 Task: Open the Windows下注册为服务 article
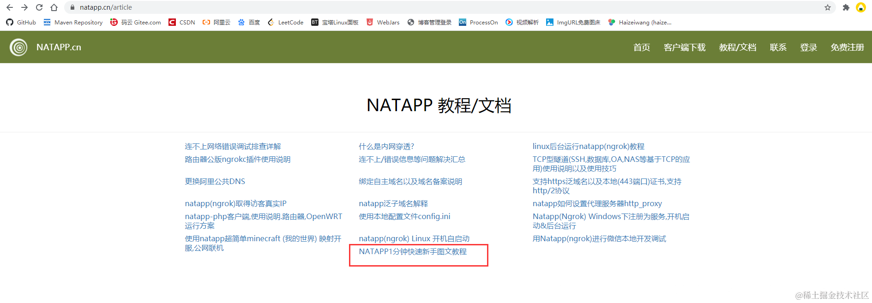pyautogui.click(x=611, y=221)
